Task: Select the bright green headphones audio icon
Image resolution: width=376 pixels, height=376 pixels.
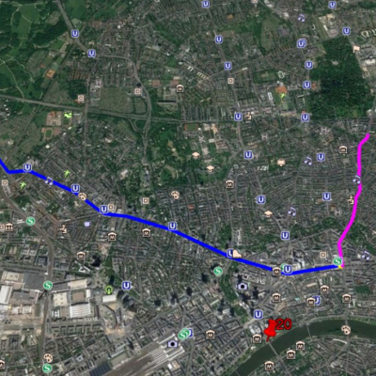Action: [x=109, y=290]
